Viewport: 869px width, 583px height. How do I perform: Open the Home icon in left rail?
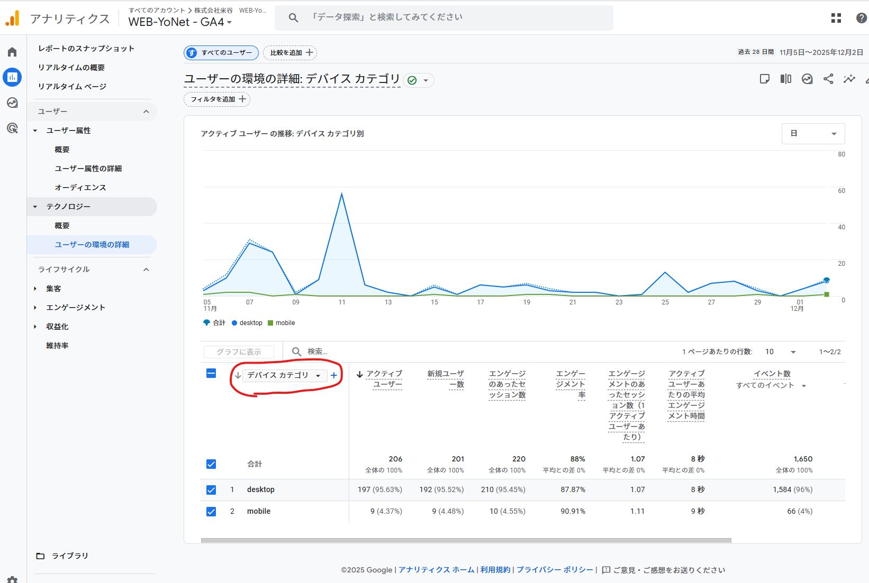12,52
